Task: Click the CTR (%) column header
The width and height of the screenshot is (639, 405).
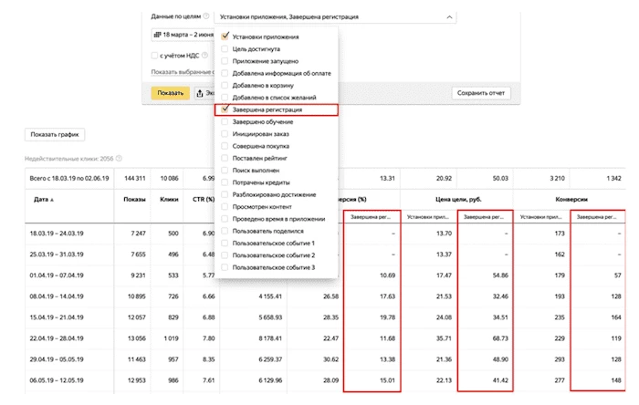Action: click(204, 200)
